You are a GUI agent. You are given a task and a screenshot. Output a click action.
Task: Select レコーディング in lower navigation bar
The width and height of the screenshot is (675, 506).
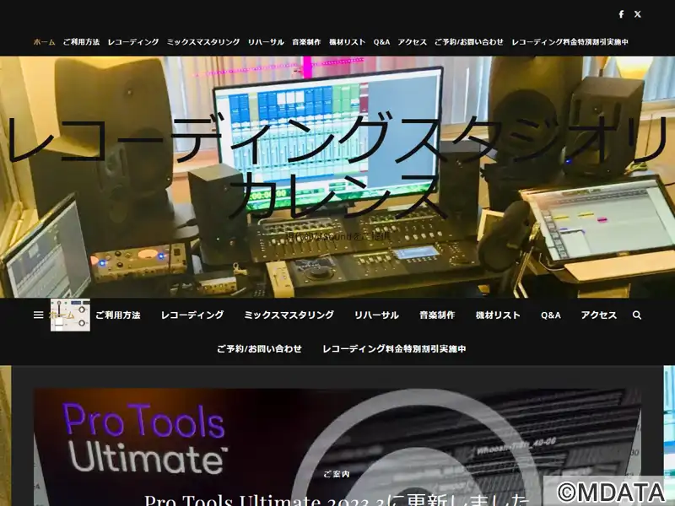[192, 315]
